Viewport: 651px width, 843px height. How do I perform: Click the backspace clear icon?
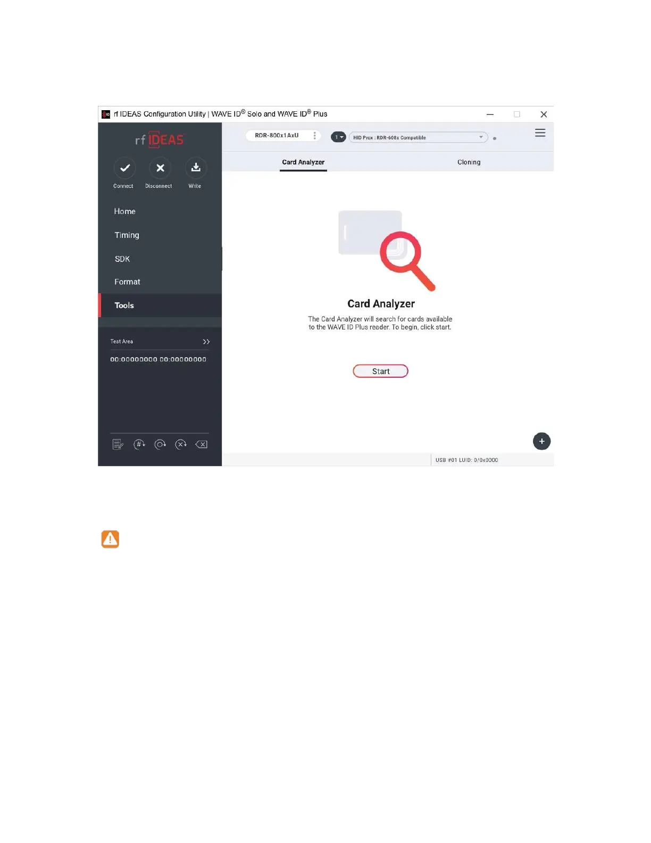tap(202, 444)
